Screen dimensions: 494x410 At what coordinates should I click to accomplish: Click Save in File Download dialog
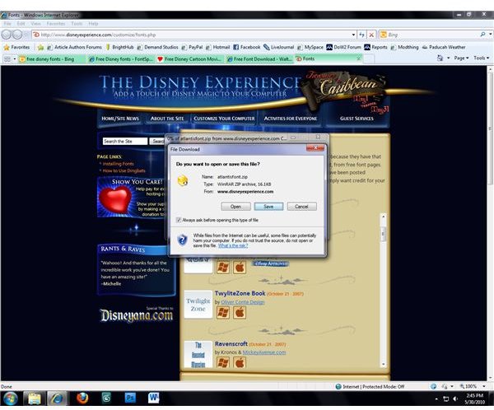(x=268, y=207)
